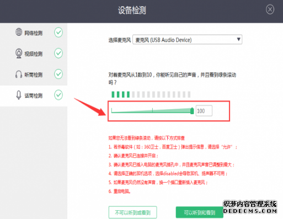Click the volume value field showing 100
Image resolution: width=283 pixels, height=219 pixels.
tap(204, 111)
